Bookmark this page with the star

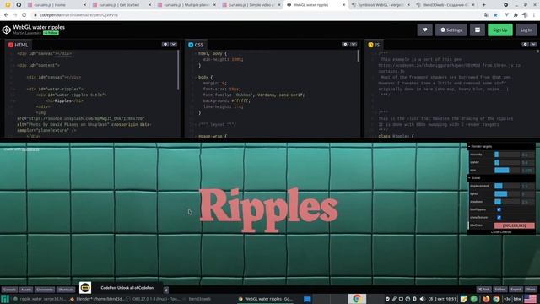pos(495,15)
